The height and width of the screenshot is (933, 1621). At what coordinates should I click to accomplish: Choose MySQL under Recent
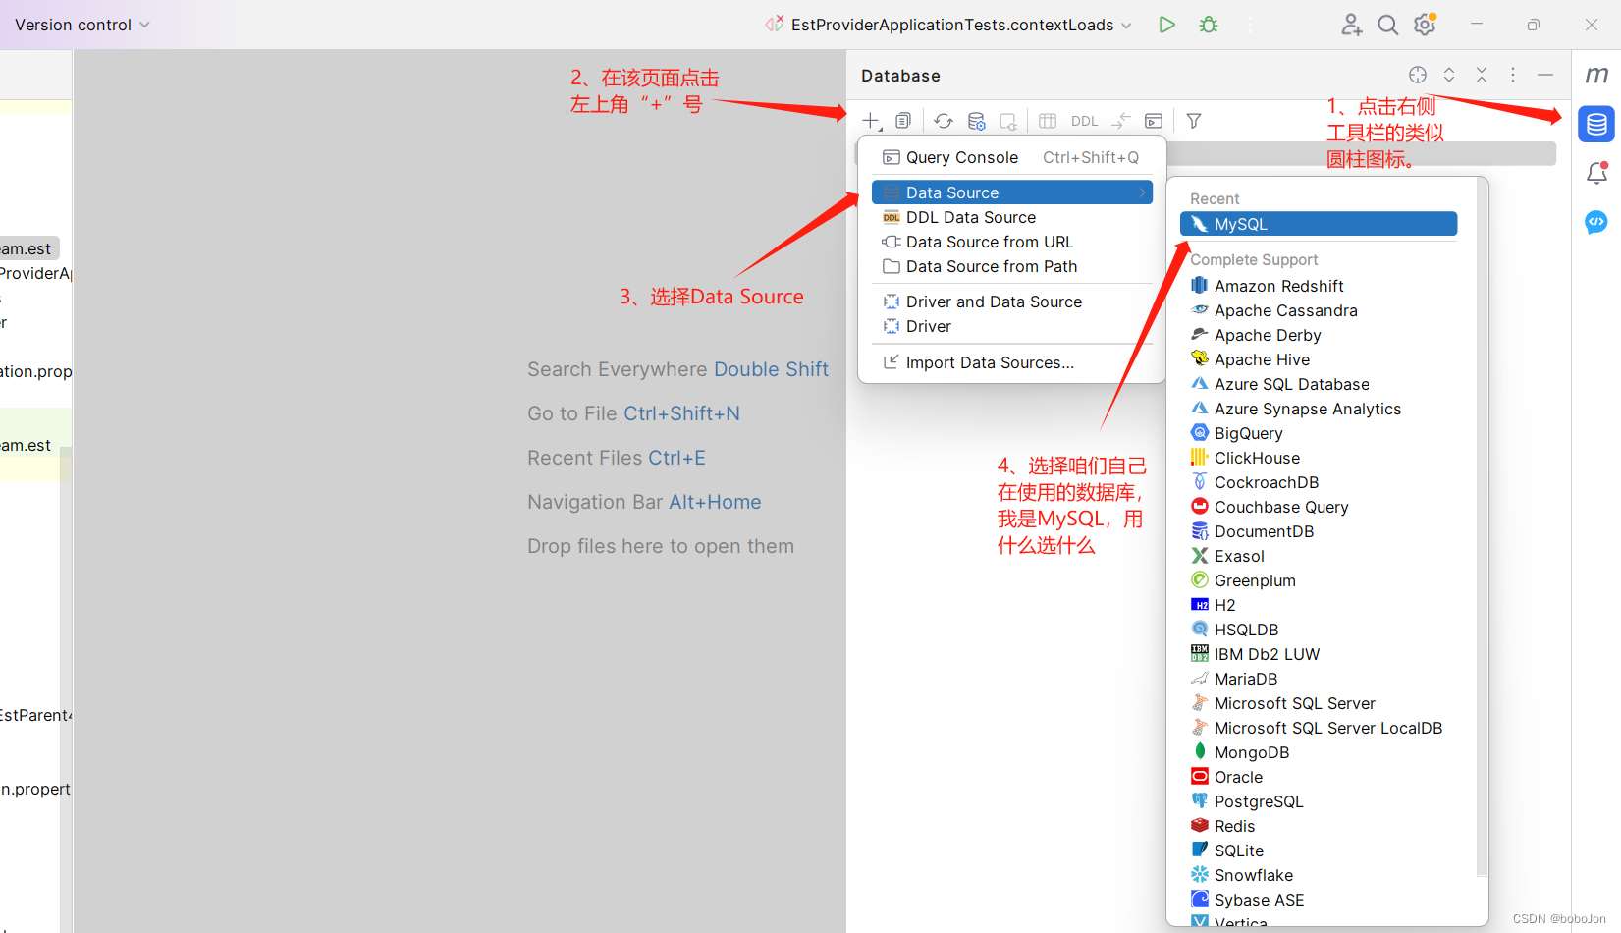(1319, 224)
